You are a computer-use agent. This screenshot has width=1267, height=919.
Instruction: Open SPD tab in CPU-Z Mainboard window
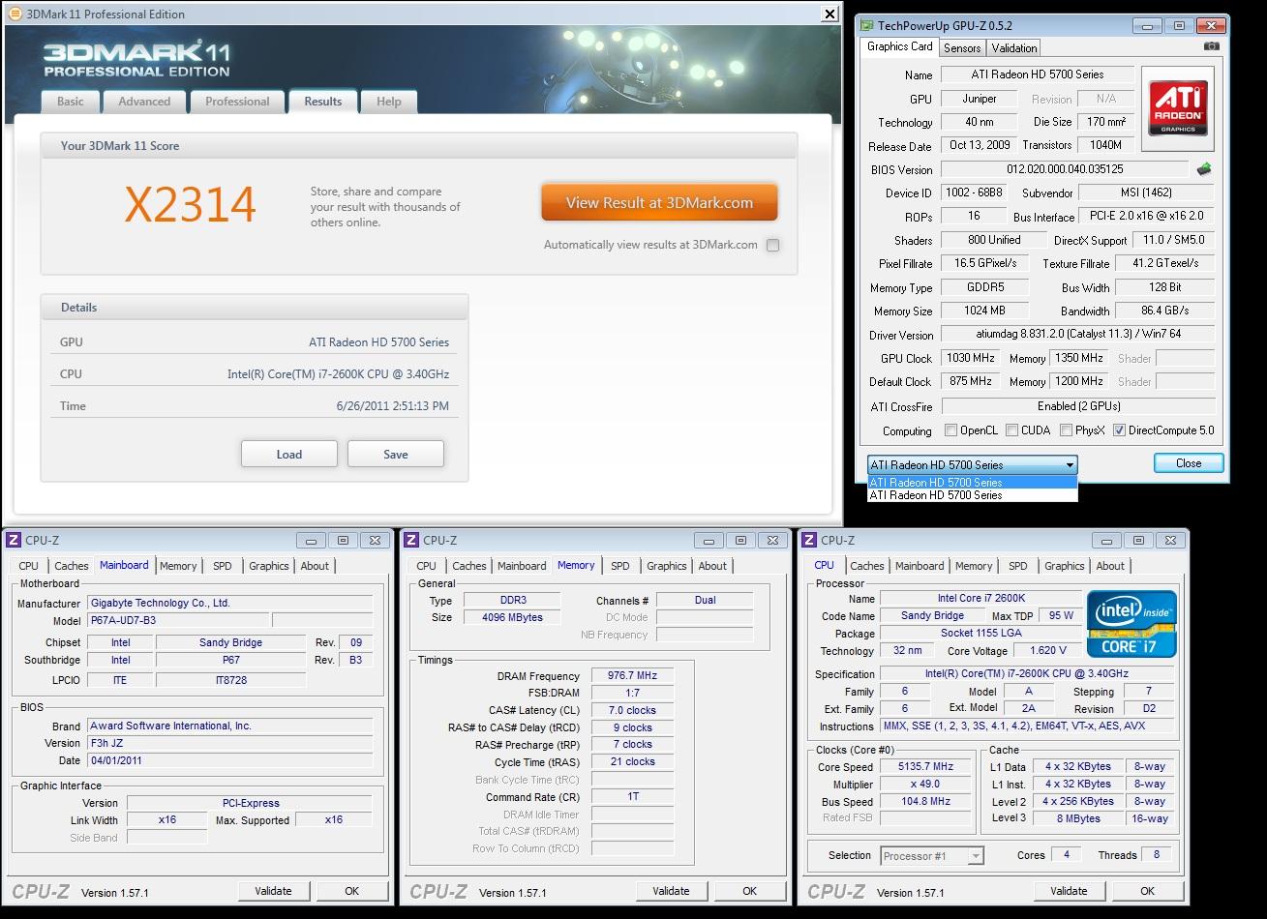pos(223,566)
